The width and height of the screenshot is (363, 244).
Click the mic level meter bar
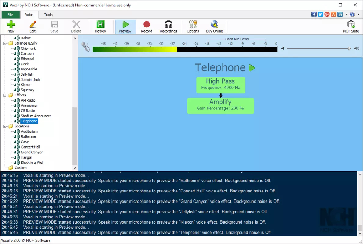[185, 49]
